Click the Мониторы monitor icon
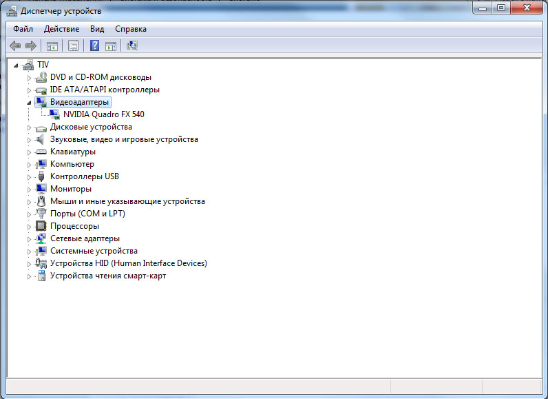The image size is (548, 399). 41,189
